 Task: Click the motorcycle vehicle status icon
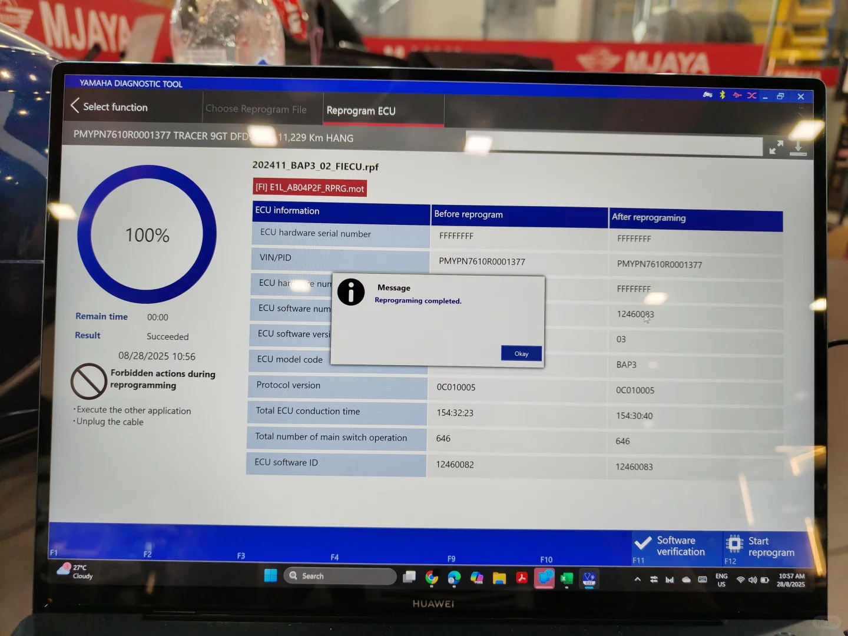click(707, 94)
